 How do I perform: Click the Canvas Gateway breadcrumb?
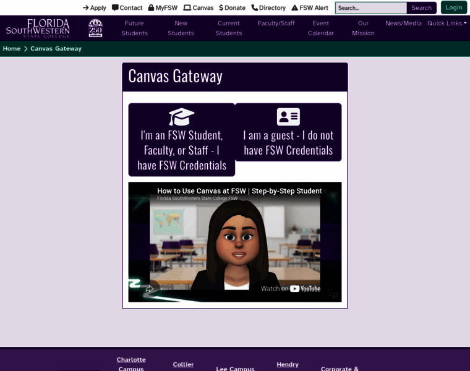[x=56, y=49]
